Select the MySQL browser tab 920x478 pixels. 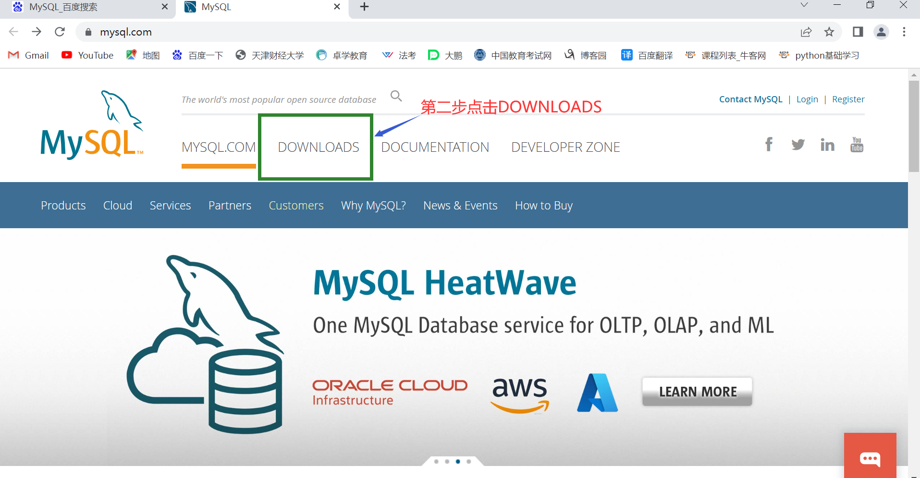[262, 7]
